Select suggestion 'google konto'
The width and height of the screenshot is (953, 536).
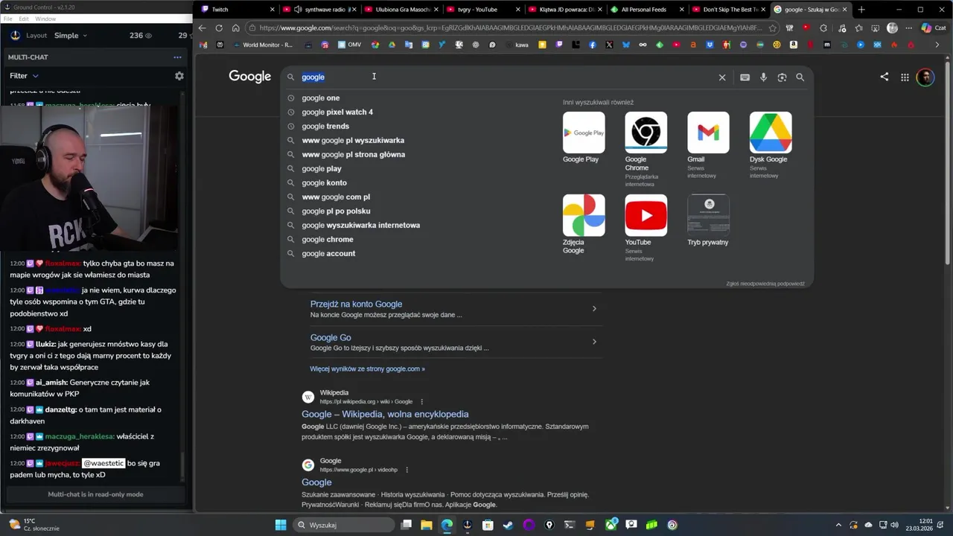coord(324,183)
